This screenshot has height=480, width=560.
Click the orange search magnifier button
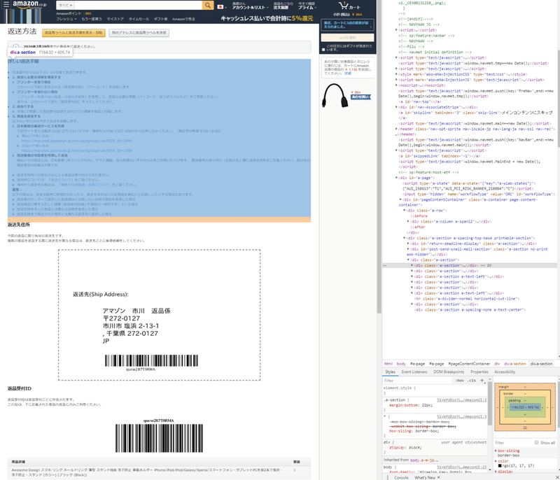tap(208, 6)
